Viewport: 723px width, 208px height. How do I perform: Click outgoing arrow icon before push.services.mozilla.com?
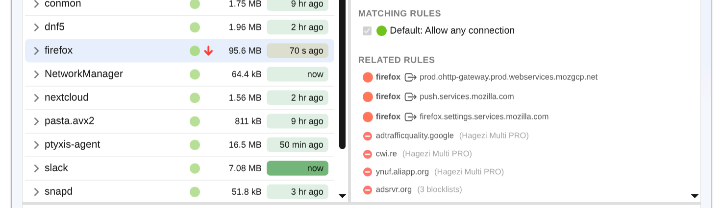click(410, 97)
